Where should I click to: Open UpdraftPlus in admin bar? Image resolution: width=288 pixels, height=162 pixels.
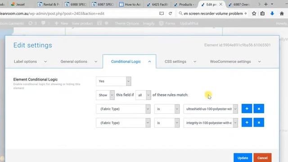[189, 23]
